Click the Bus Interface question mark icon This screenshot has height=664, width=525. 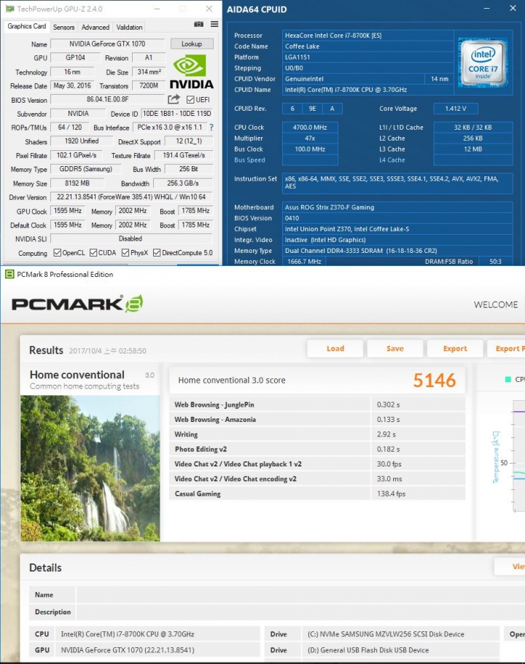211,127
